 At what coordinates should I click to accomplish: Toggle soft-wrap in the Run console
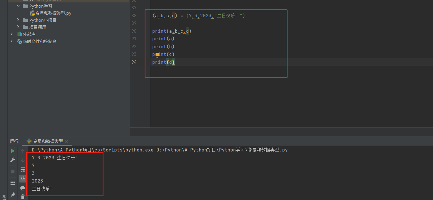23,170
